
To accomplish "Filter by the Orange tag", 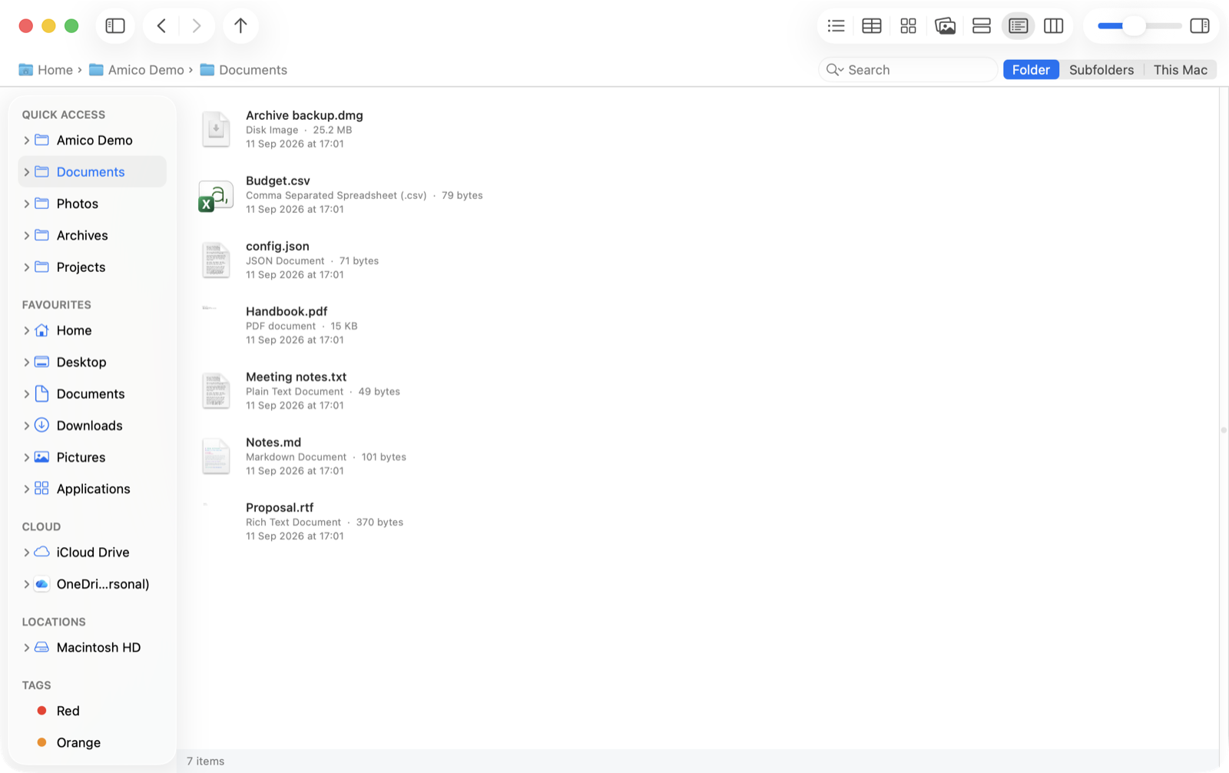I will [92, 743].
